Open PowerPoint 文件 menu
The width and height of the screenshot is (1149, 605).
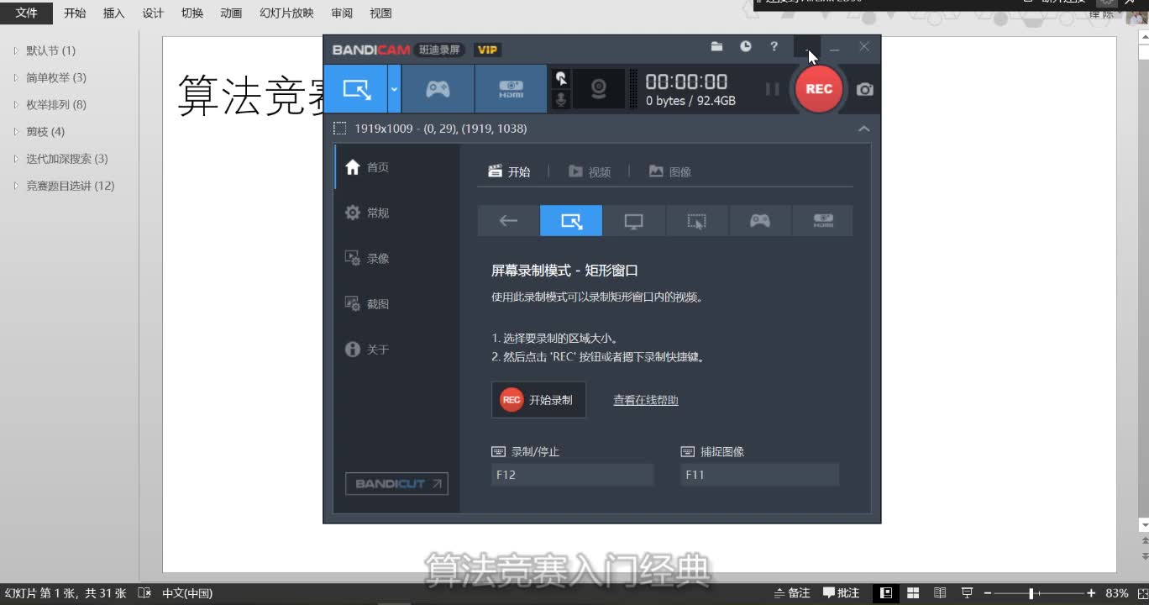tap(27, 13)
